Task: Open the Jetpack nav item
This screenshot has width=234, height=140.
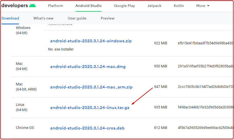Action: click(154, 6)
